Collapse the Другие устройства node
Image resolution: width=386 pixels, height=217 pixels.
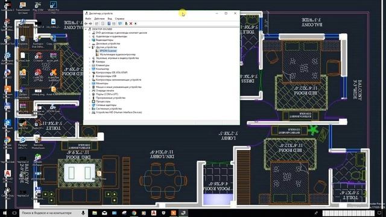click(x=90, y=47)
